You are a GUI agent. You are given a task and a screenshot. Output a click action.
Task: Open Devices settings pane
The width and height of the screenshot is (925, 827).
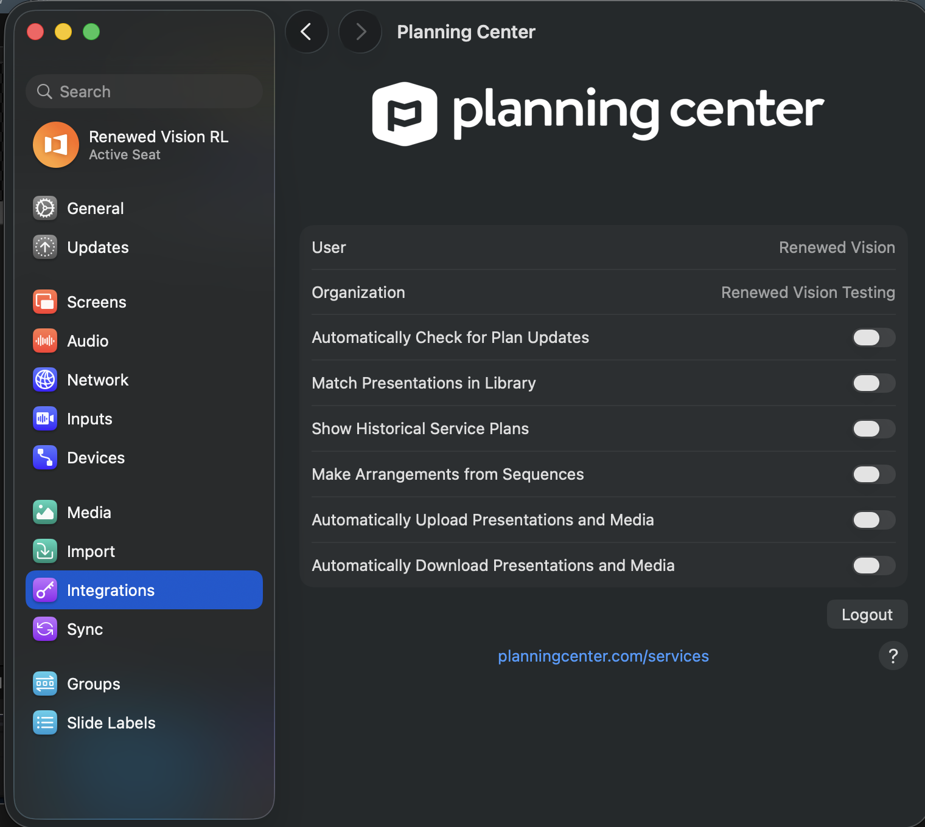pyautogui.click(x=144, y=458)
